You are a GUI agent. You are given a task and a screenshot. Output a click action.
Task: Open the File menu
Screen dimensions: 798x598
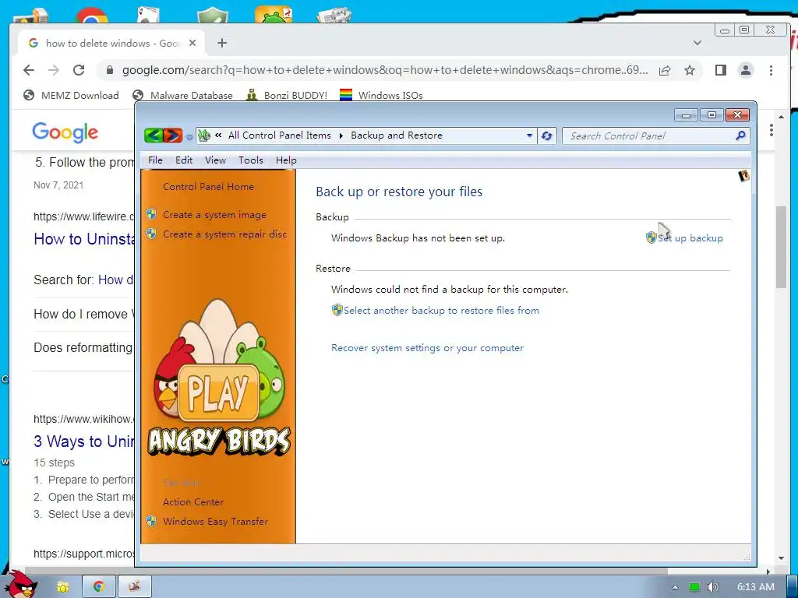pyautogui.click(x=155, y=160)
